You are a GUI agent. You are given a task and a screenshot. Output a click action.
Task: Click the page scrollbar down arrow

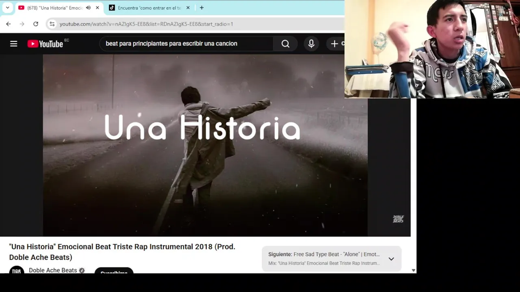(414, 270)
